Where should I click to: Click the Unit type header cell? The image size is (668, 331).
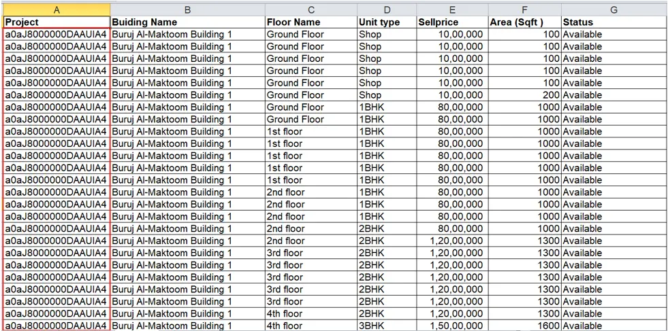point(387,22)
